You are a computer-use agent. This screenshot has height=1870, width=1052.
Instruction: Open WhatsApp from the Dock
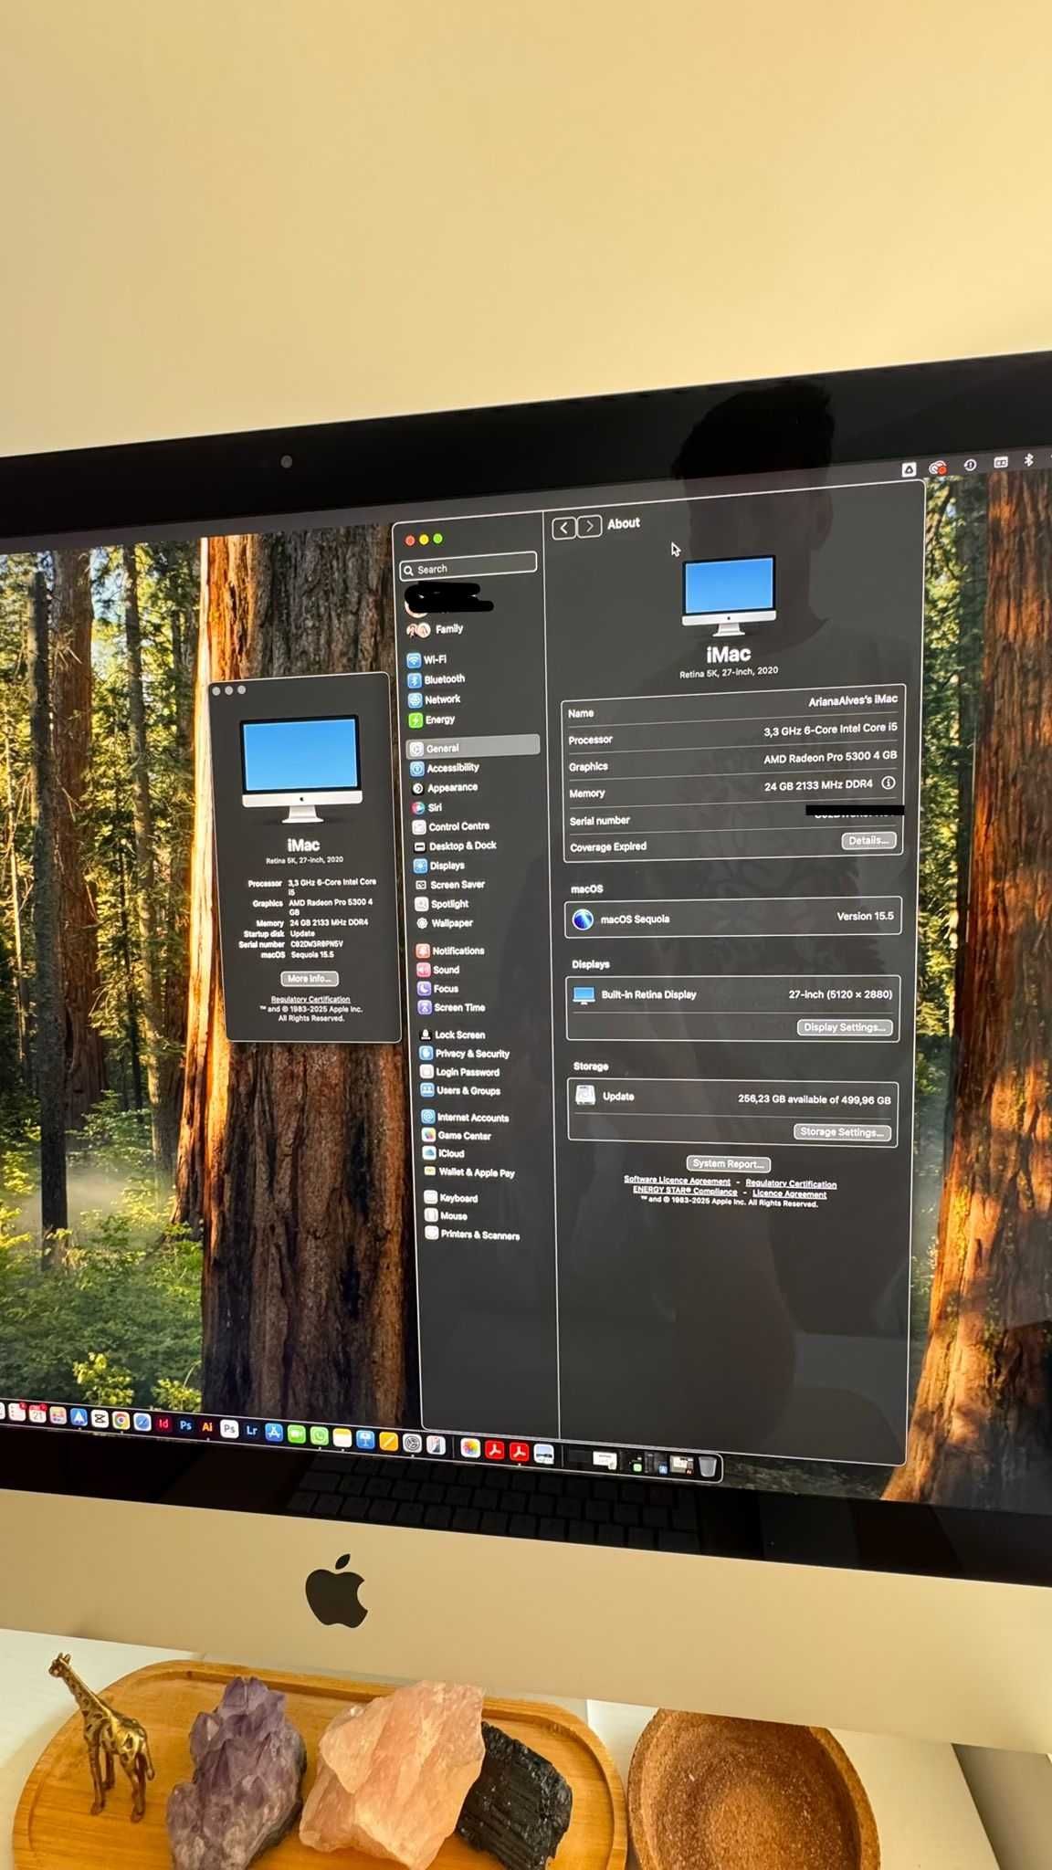tap(319, 1436)
